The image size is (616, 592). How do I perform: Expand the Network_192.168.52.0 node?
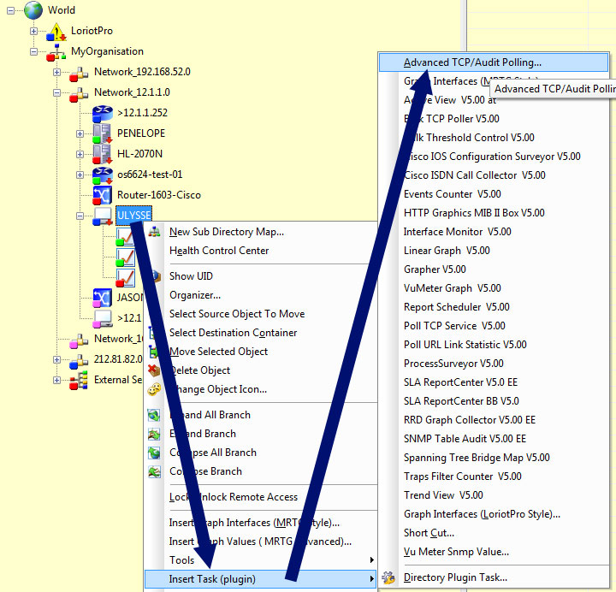coord(57,72)
